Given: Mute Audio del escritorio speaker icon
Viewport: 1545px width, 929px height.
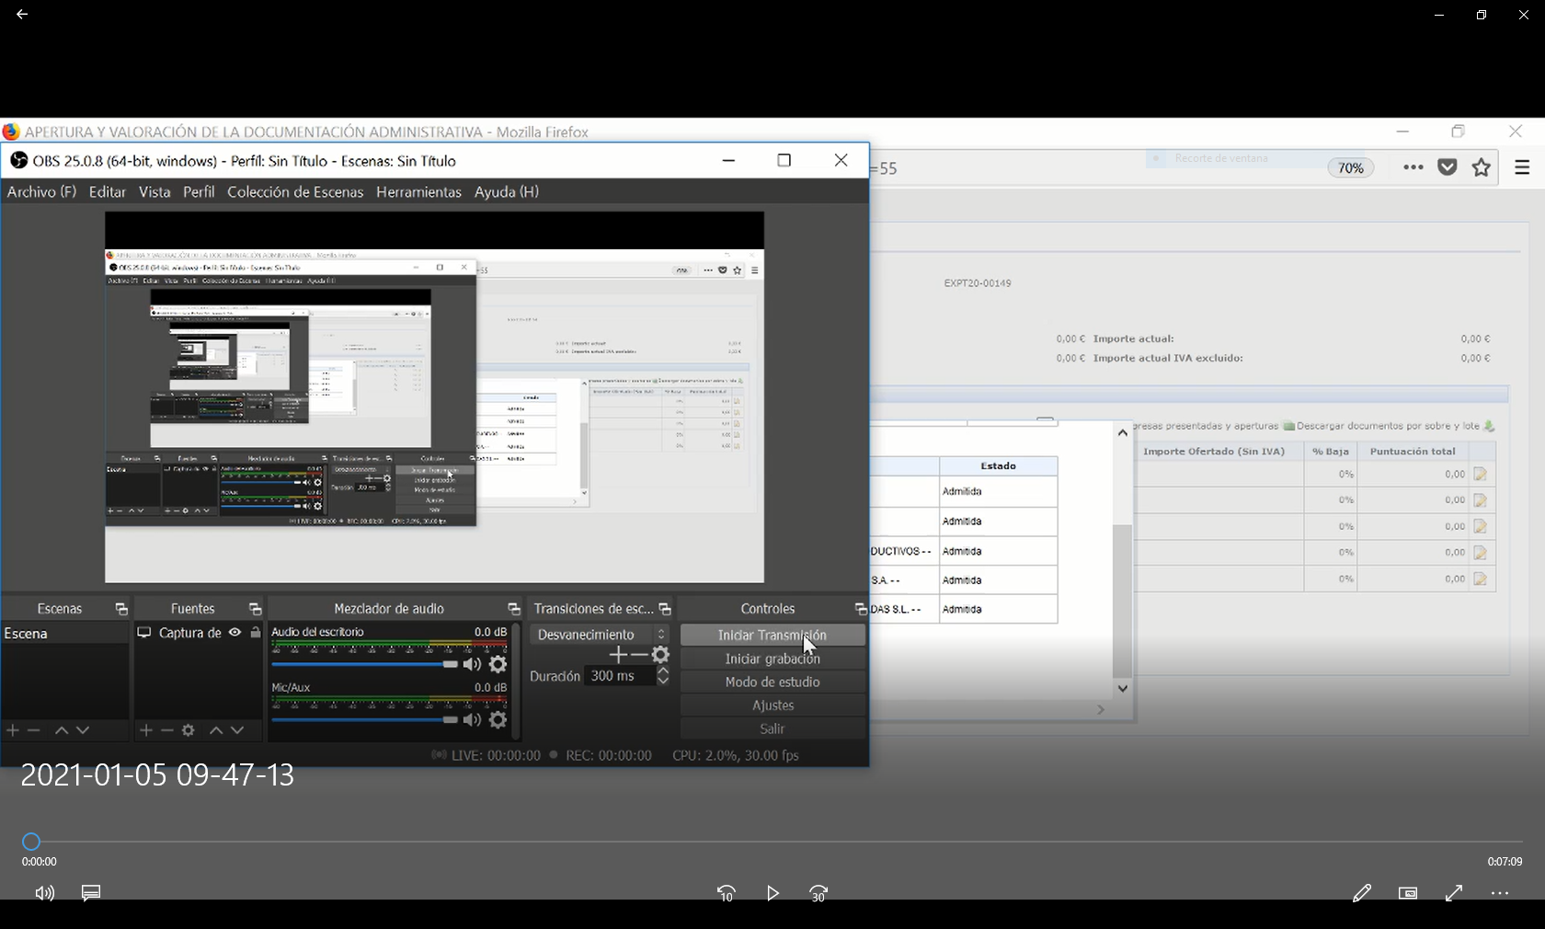Looking at the screenshot, I should [x=472, y=664].
